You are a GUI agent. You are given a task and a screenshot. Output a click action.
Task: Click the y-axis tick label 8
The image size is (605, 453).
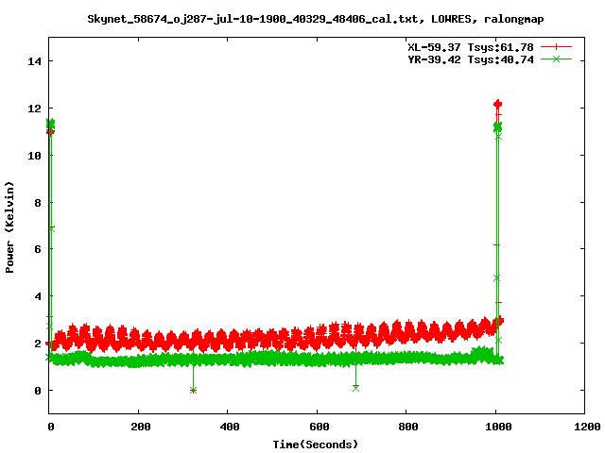[38, 203]
